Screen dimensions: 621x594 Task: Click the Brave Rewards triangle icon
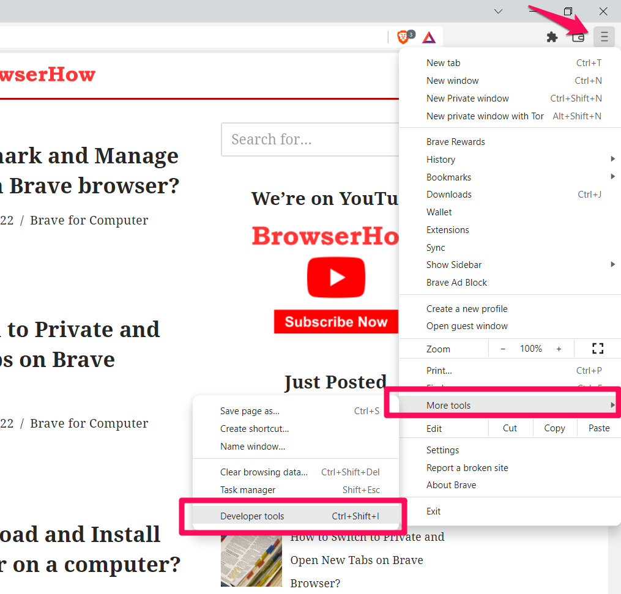point(429,37)
